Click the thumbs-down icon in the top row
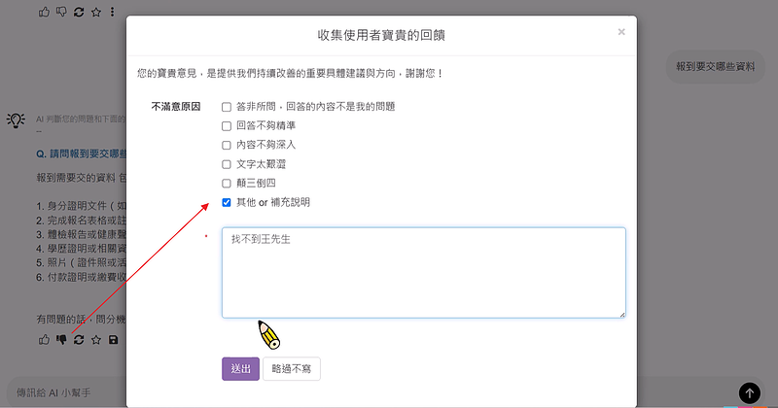This screenshot has height=408, width=778. (x=61, y=12)
